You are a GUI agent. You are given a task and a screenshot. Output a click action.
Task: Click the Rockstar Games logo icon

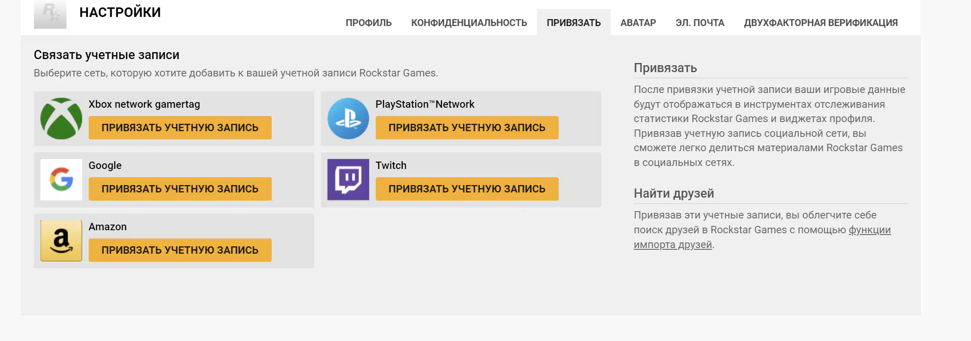point(50,14)
